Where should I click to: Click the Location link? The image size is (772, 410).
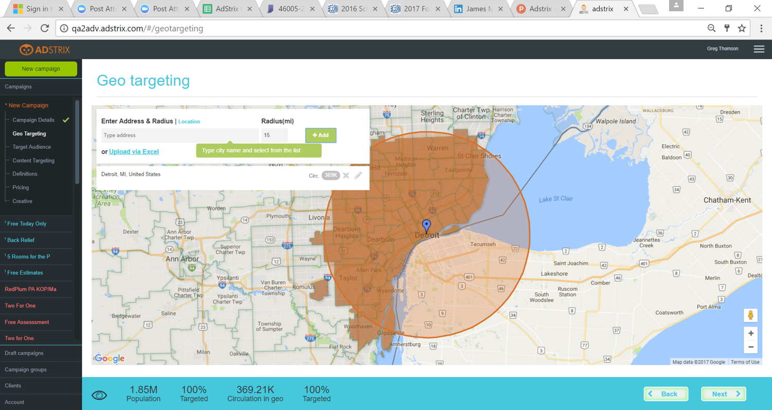coord(189,122)
